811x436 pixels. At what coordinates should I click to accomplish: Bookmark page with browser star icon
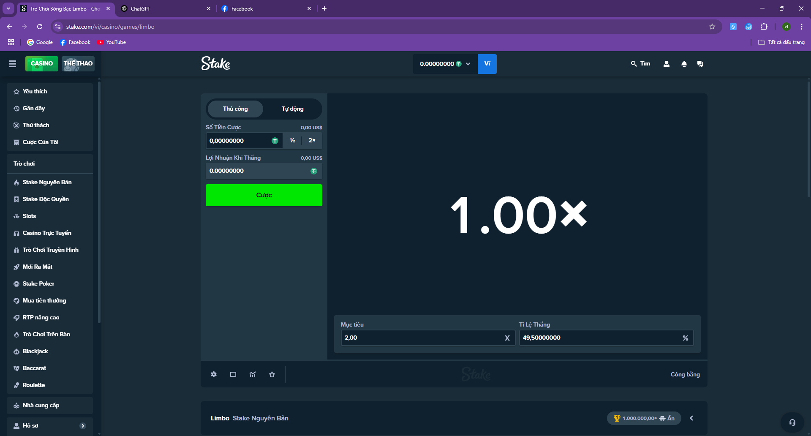[x=712, y=27]
